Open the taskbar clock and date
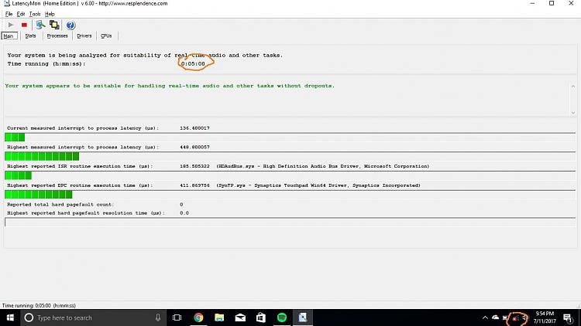The image size is (581, 326). point(545,318)
